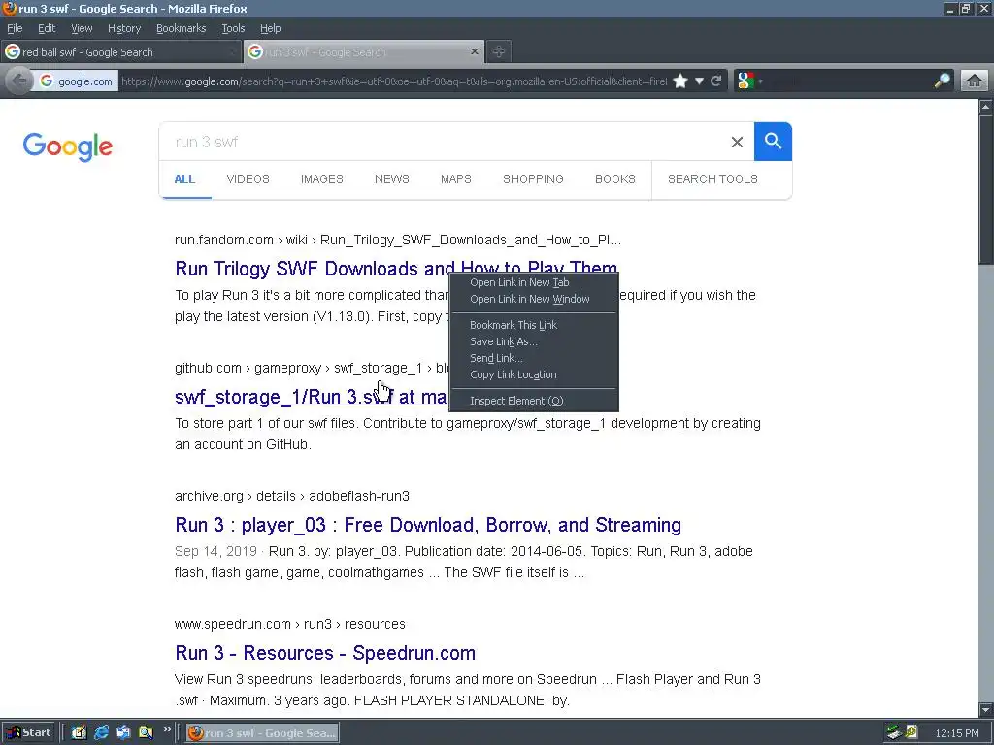Open a new tab
Screen dimensions: 994x745
pos(499,52)
